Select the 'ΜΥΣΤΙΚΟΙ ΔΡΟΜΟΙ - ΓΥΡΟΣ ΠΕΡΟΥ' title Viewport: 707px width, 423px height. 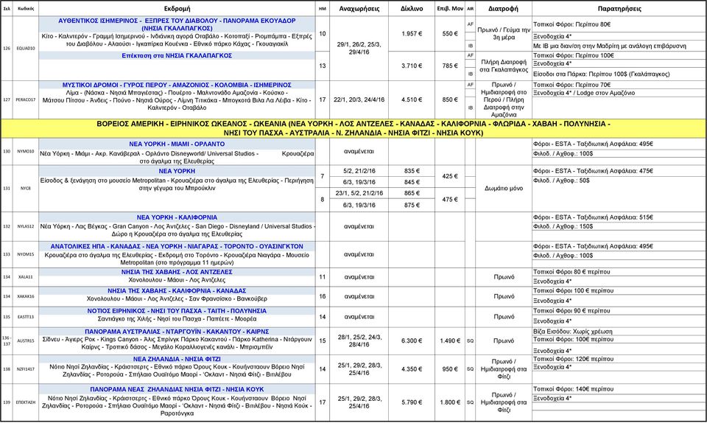pos(177,85)
